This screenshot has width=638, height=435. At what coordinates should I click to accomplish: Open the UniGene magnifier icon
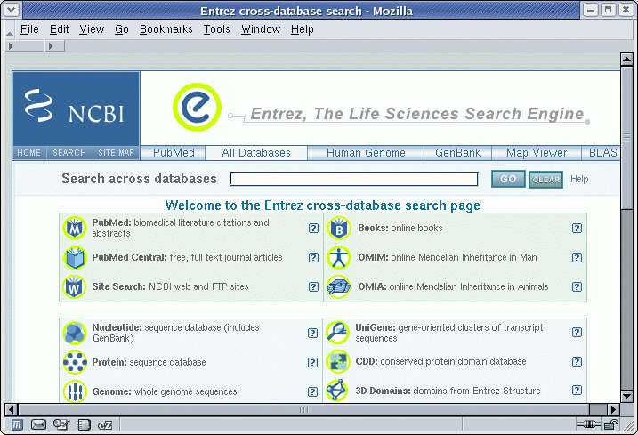tap(338, 333)
